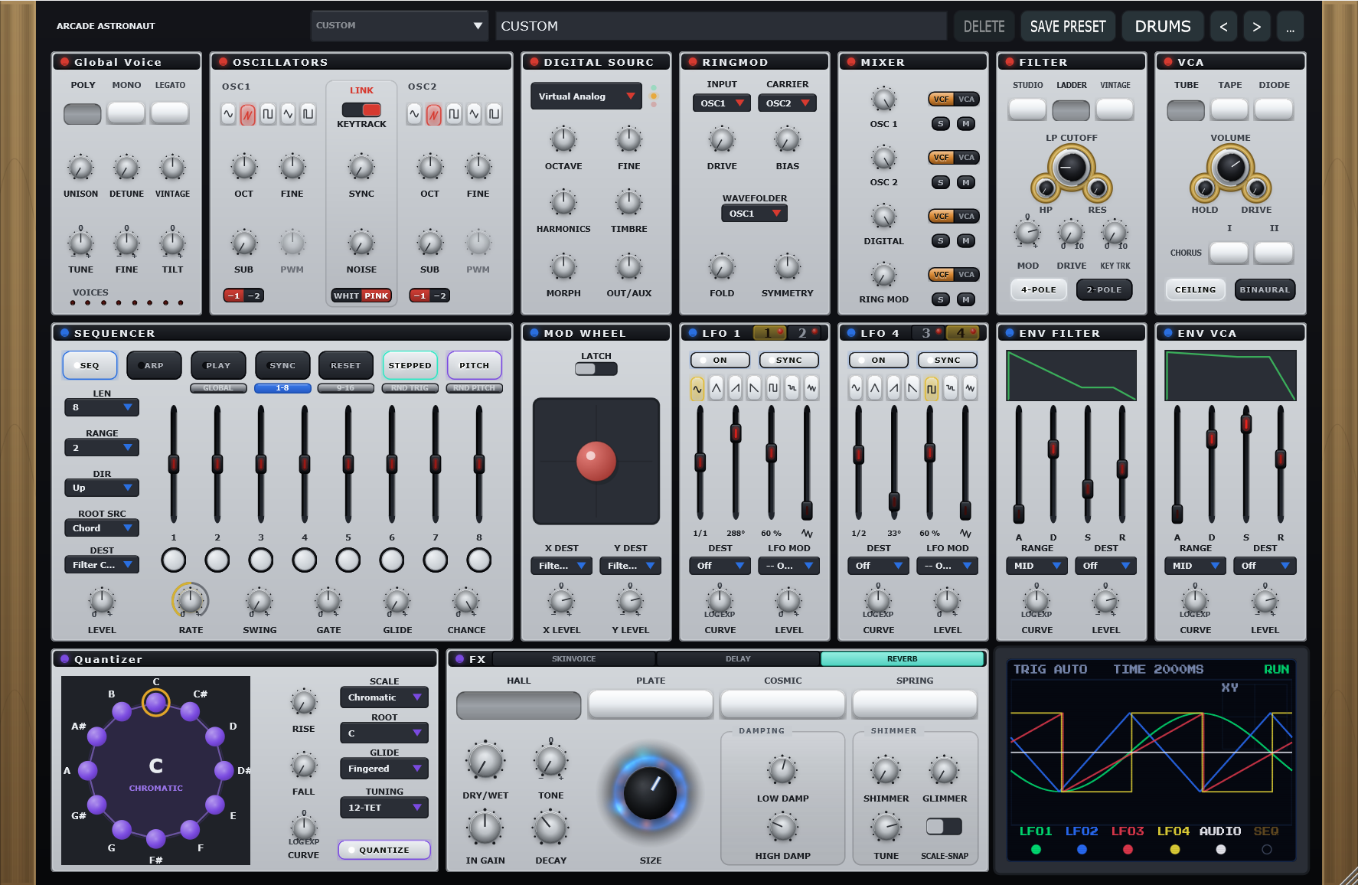Open the ellipsis options menu

coord(1290,27)
